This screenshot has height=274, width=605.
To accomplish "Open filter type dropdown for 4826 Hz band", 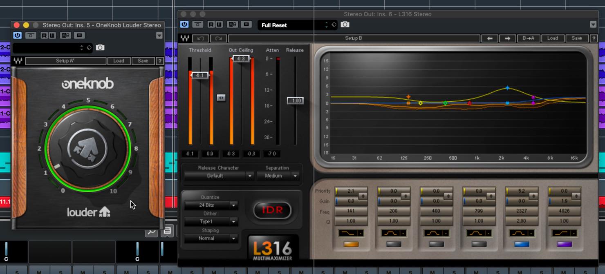I will click(565, 233).
